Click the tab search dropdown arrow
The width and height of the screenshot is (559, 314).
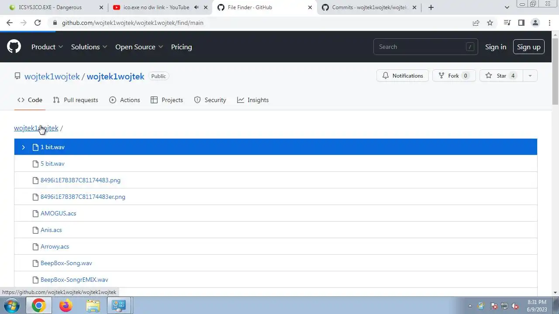coord(507,7)
